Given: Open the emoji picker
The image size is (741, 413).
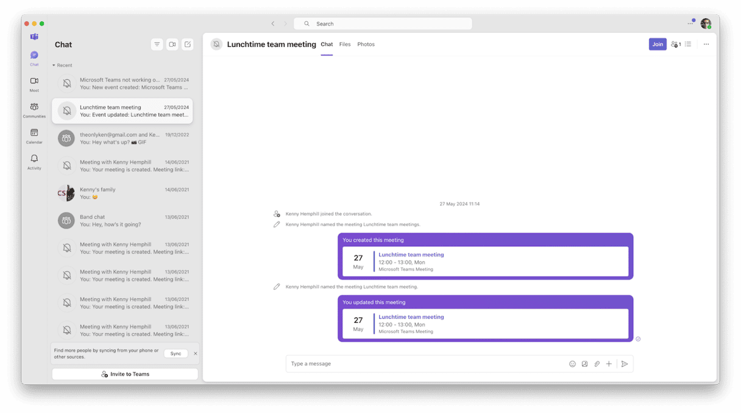Looking at the screenshot, I should pyautogui.click(x=572, y=364).
